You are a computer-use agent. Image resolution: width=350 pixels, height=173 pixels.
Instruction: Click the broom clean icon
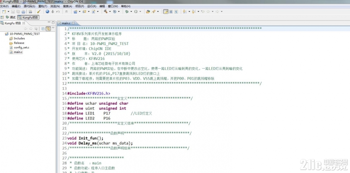coord(39,12)
